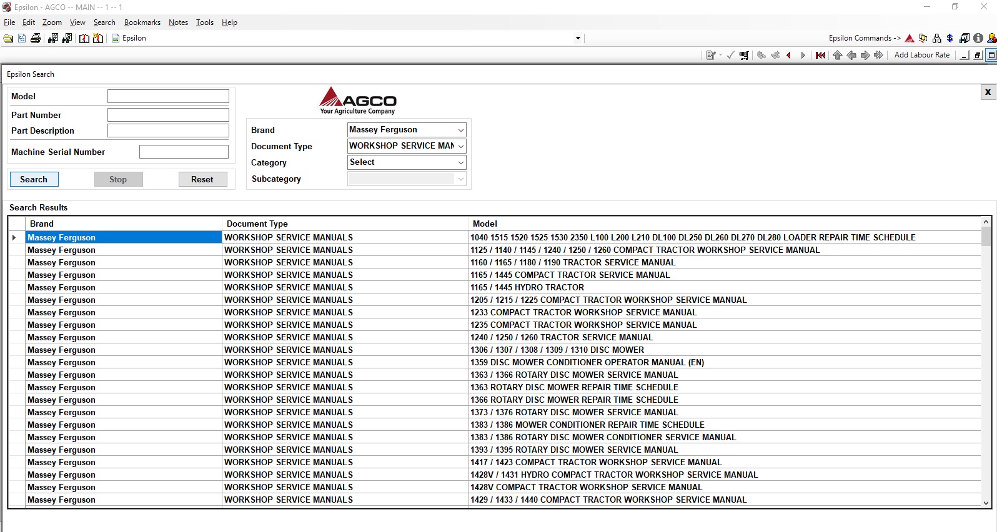Open the File menu
Screen dimensions: 997x532
9,22
